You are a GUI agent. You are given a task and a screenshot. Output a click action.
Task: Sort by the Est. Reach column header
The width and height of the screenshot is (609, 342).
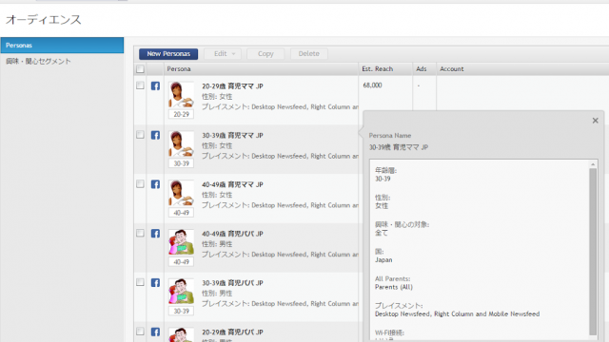(x=385, y=69)
